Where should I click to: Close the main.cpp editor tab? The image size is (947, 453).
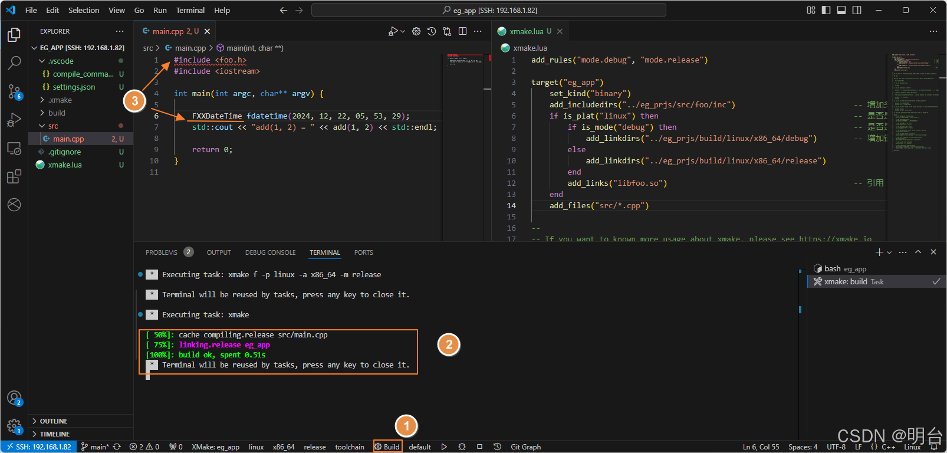coord(207,31)
